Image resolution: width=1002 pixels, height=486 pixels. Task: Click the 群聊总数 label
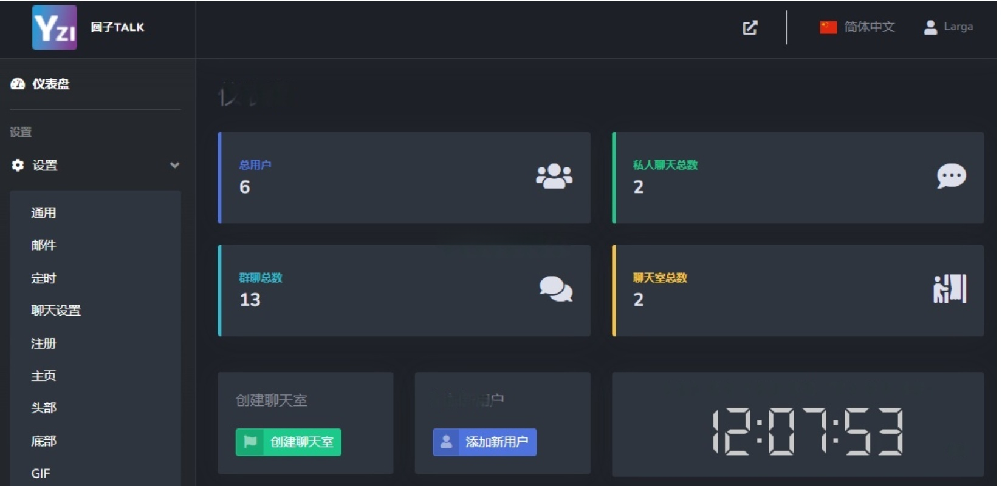tap(261, 278)
